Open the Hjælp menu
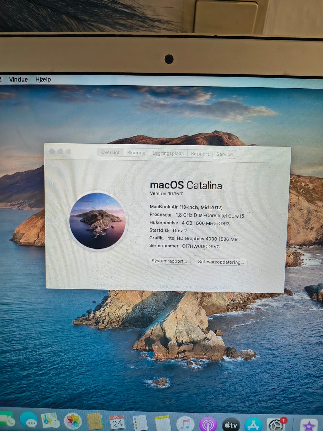Screen dimensions: 323x431 click(43, 79)
